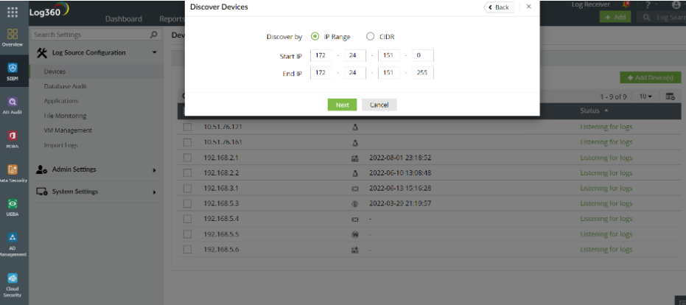Screen dimensions: 686x305
Task: Click the device type icon for 192.168.2.1
Action: point(355,158)
